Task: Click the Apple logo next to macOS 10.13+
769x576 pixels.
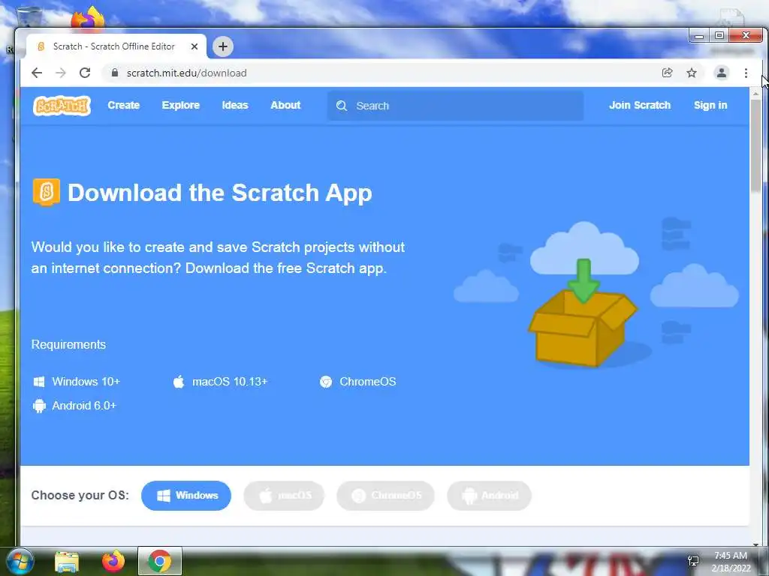Action: (179, 382)
